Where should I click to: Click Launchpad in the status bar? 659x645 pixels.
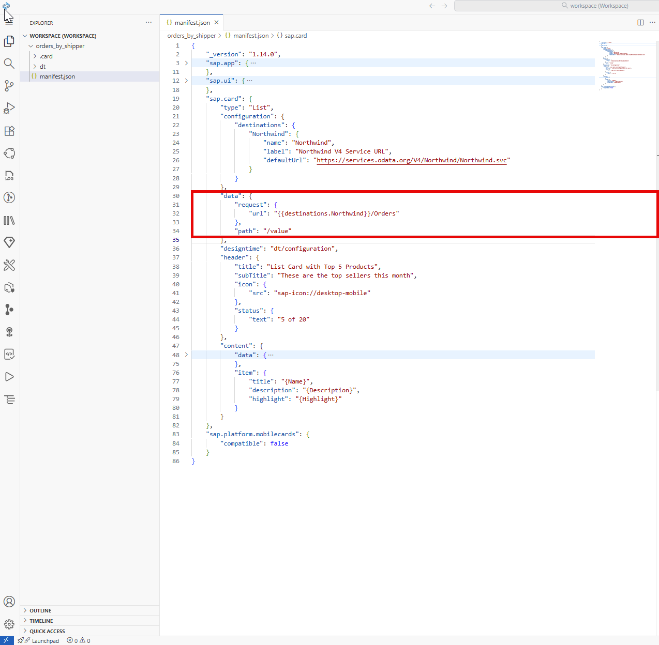(x=46, y=641)
